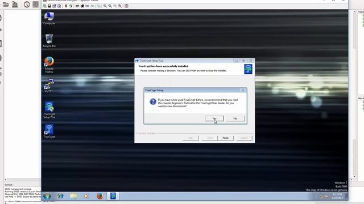Send Ctrl+Alt+Del to remote machine
Viewport: 364px width, 204px height.
(77, 6)
